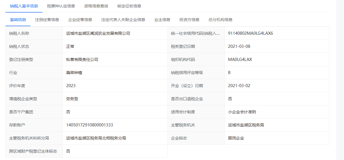Open the 企业经营信息 sub-tab
The height and width of the screenshot is (160, 344).
click(80, 20)
